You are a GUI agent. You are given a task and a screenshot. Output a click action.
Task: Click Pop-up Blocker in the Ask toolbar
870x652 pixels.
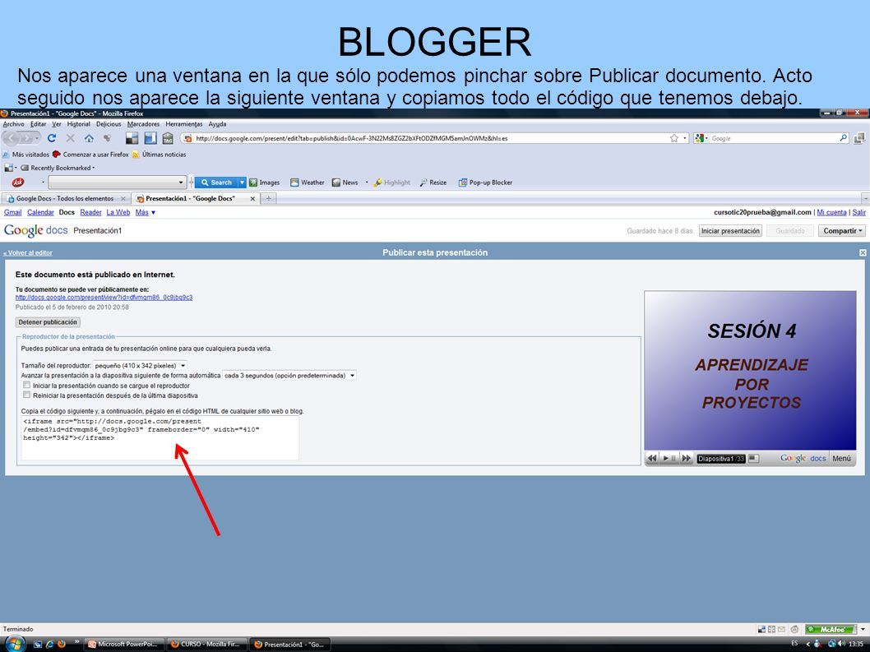click(485, 183)
